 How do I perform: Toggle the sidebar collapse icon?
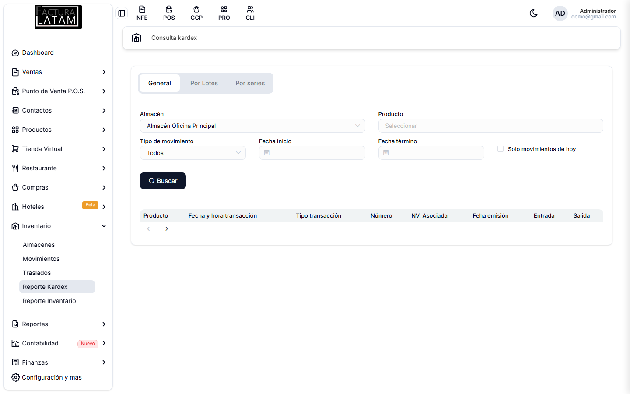[x=122, y=13]
